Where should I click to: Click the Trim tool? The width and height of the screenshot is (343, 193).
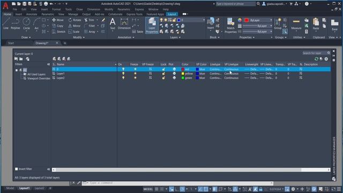point(90,20)
